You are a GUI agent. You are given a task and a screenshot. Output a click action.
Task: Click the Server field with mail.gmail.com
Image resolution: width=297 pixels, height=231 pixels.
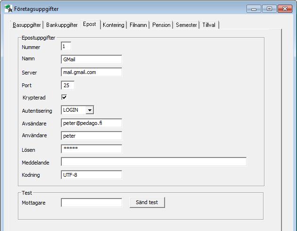point(91,72)
